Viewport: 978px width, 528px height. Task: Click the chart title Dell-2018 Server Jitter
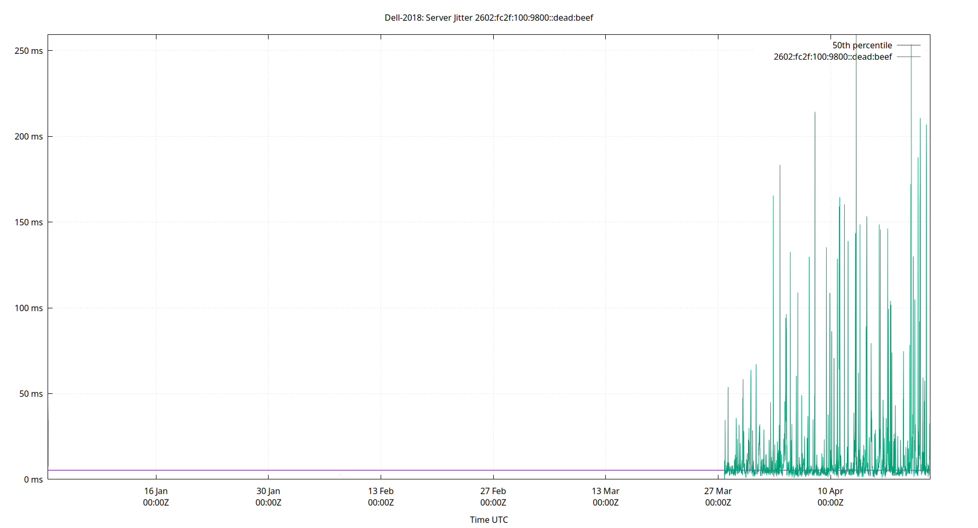click(x=488, y=17)
